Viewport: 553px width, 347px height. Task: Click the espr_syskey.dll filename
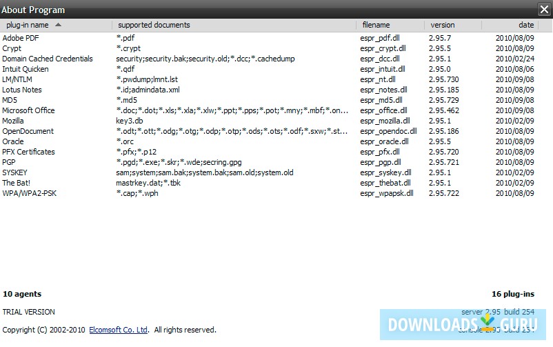point(385,172)
